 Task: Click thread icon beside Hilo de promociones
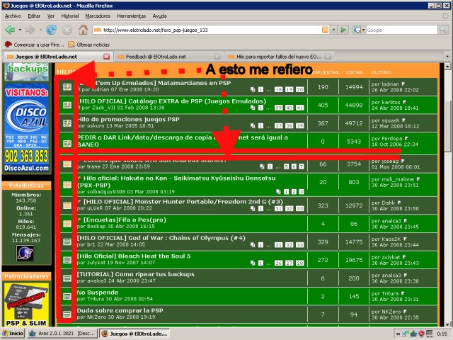coord(67,123)
